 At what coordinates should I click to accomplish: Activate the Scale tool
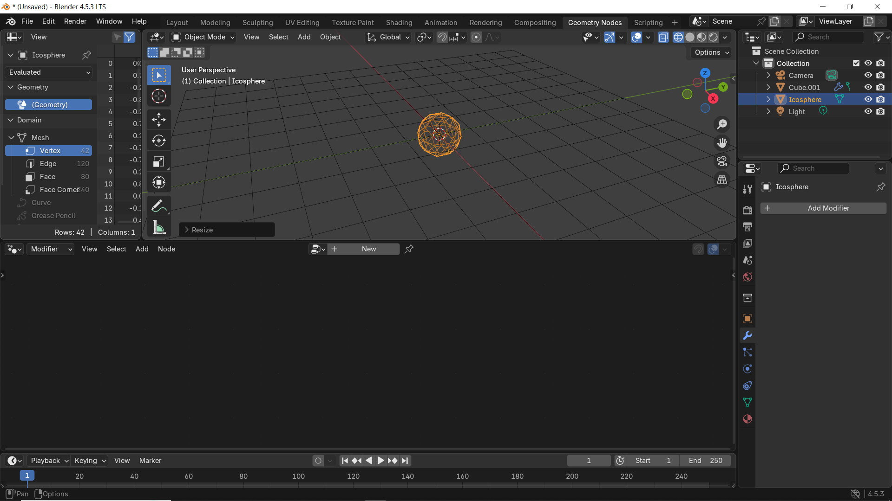158,161
